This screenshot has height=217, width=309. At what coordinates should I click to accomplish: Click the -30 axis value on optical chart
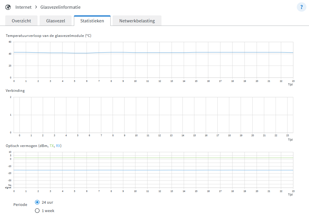(10, 180)
